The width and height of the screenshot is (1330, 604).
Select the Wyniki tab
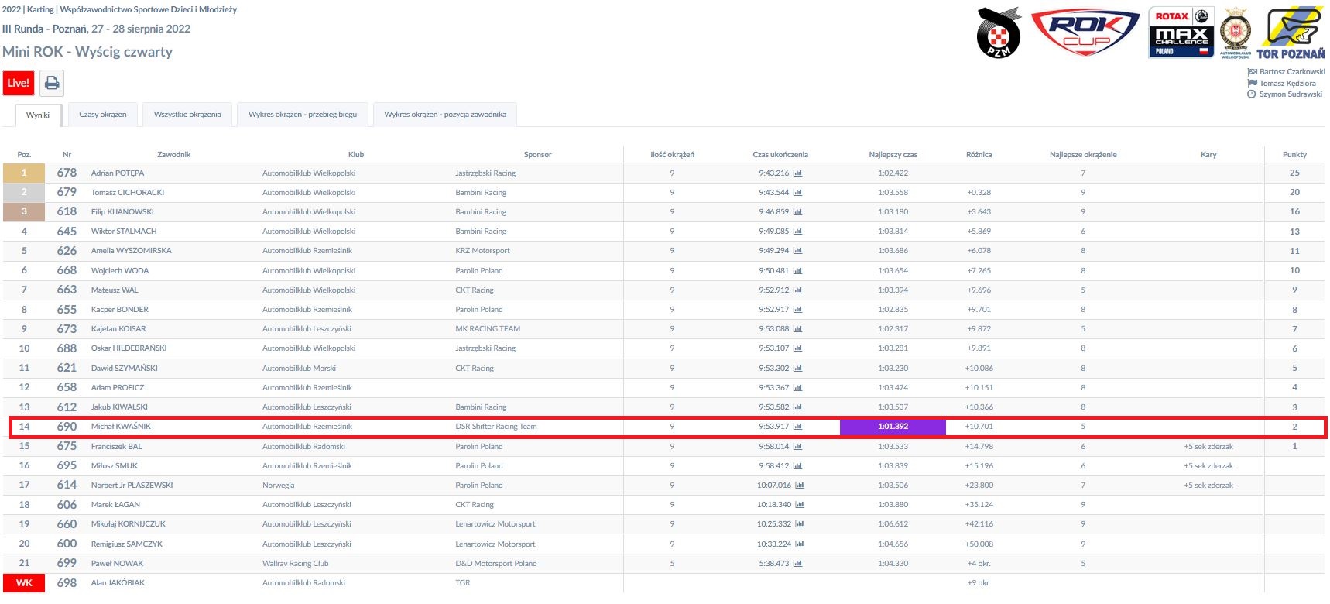coord(38,115)
